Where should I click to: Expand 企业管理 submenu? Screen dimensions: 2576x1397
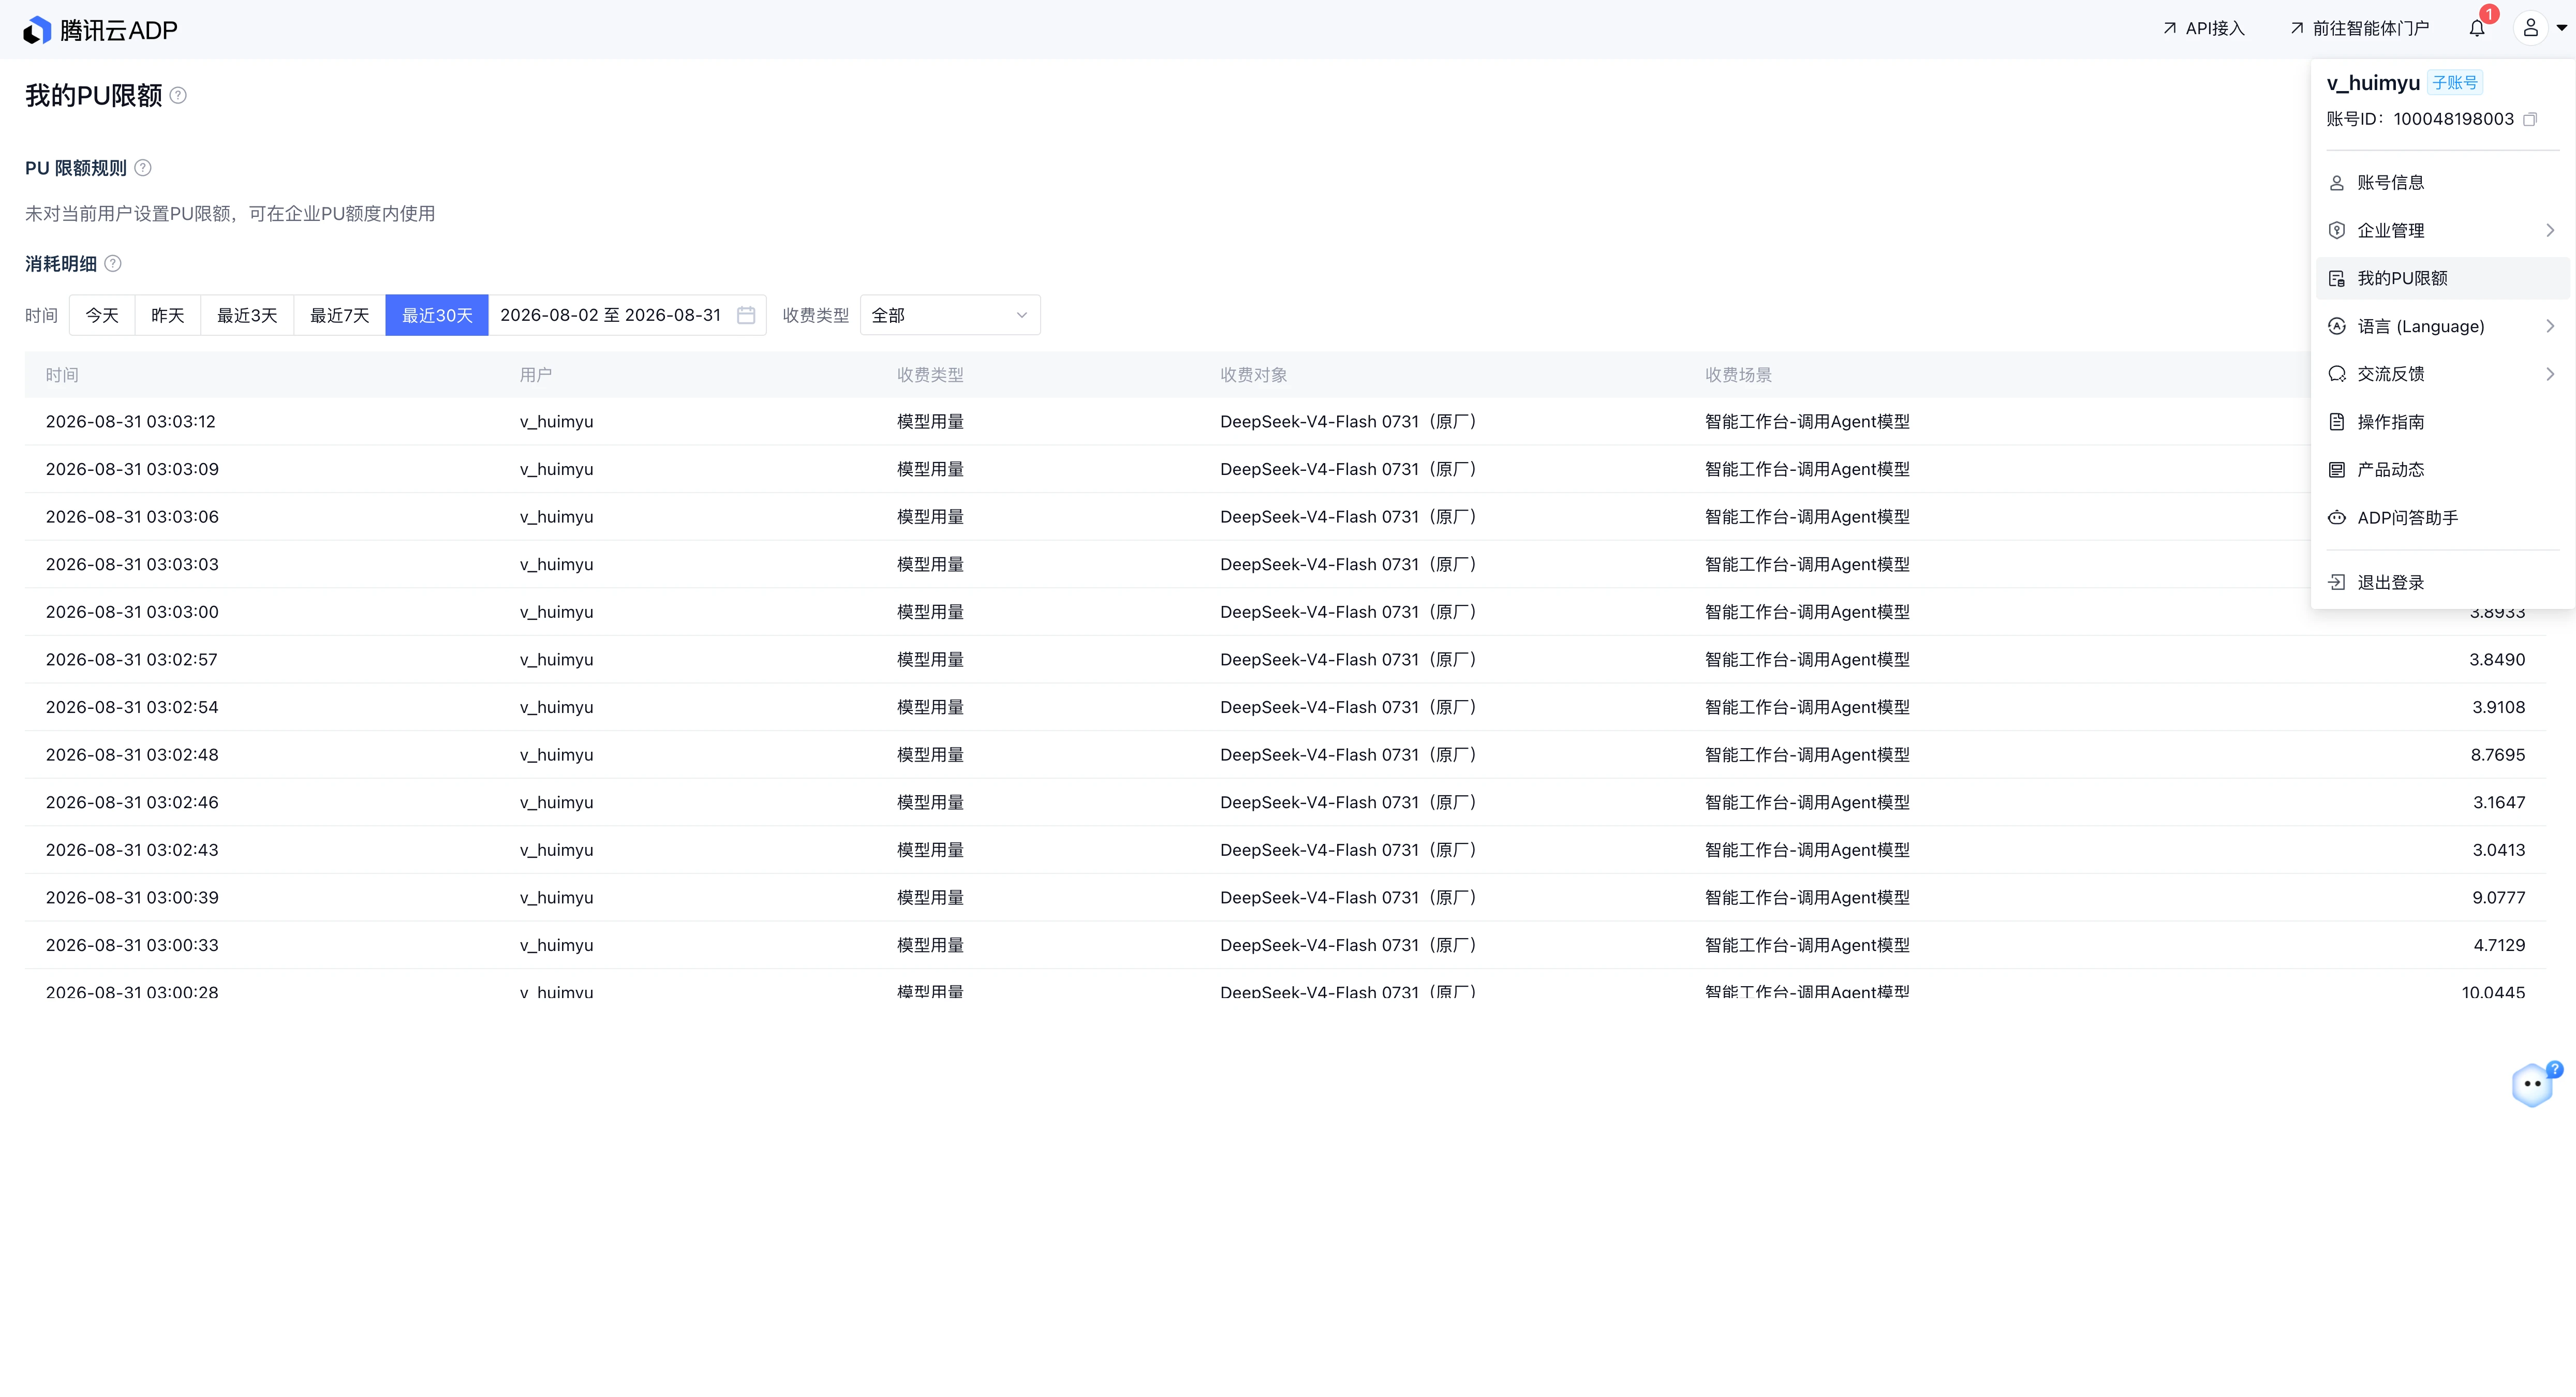[x=2442, y=230]
